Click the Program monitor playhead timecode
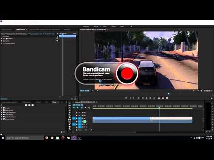 click(84, 91)
